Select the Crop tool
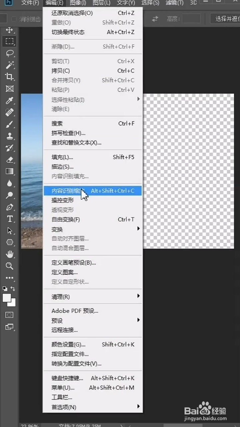 [9, 77]
